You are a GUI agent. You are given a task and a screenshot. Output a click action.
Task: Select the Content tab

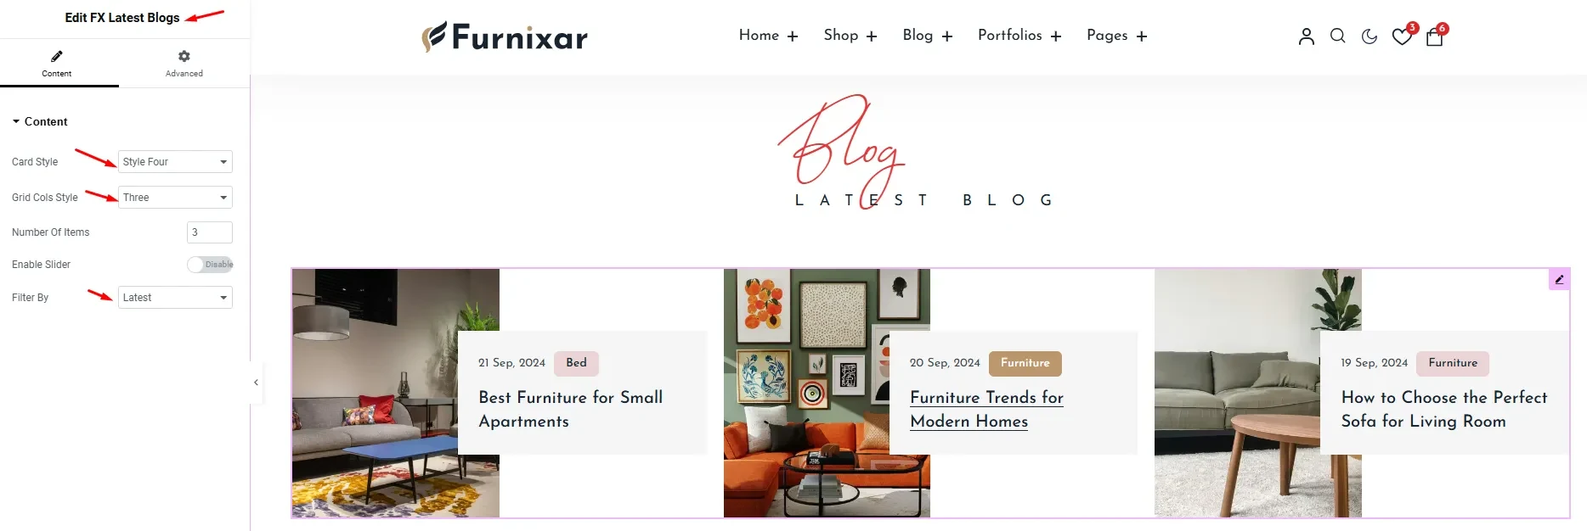point(57,63)
